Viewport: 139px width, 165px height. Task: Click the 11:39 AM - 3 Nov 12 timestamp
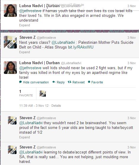point(34,106)
